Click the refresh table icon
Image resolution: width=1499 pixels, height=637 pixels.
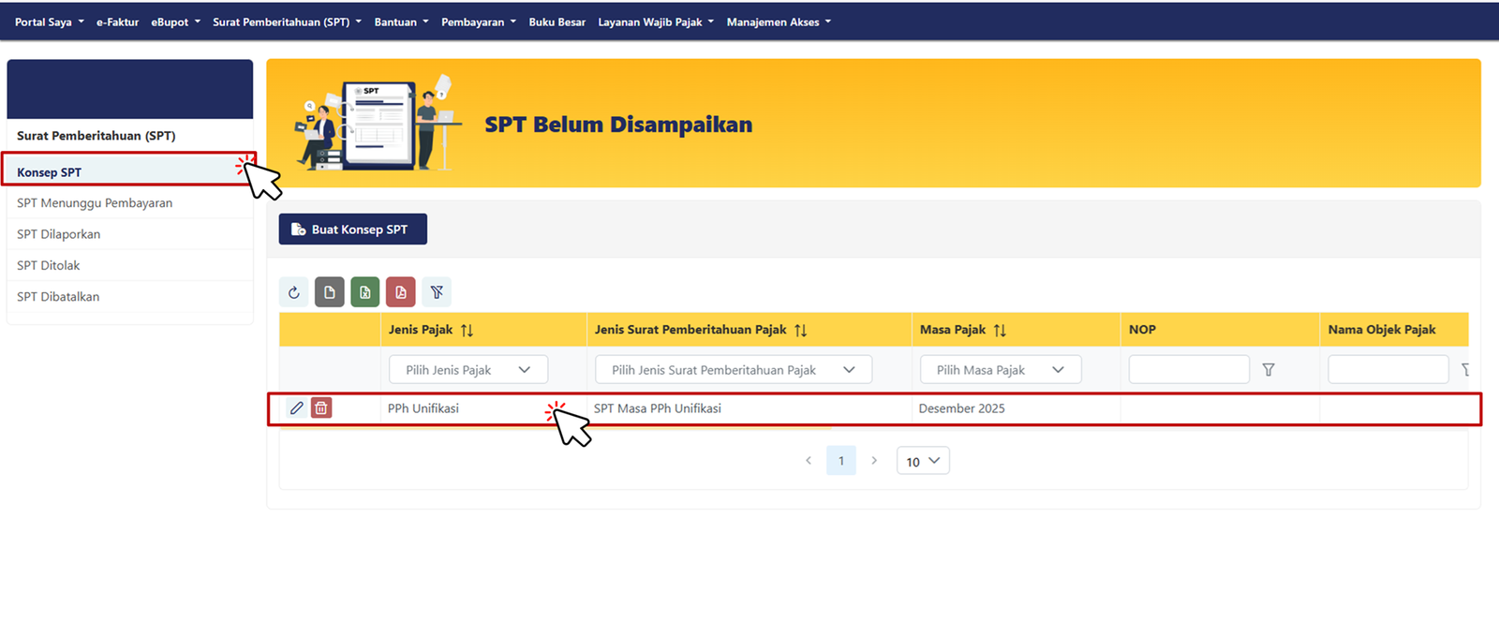(294, 292)
